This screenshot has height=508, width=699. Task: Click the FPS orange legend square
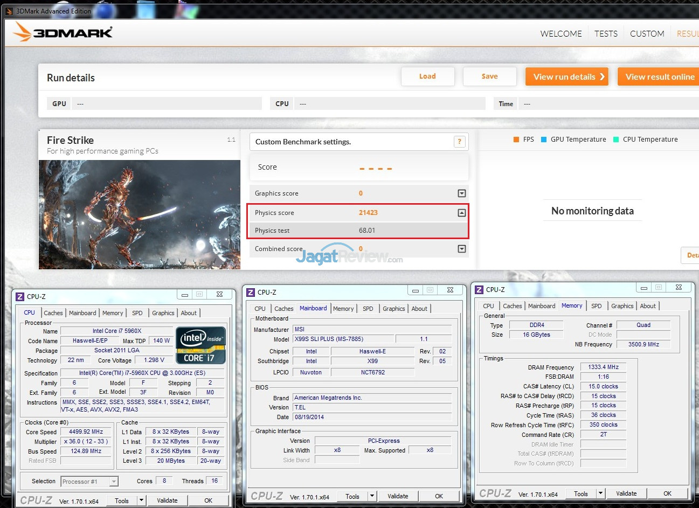click(516, 140)
